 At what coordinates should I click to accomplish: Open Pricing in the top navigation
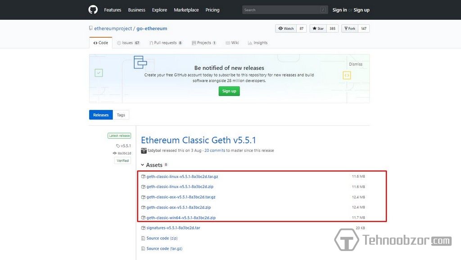[212, 10]
